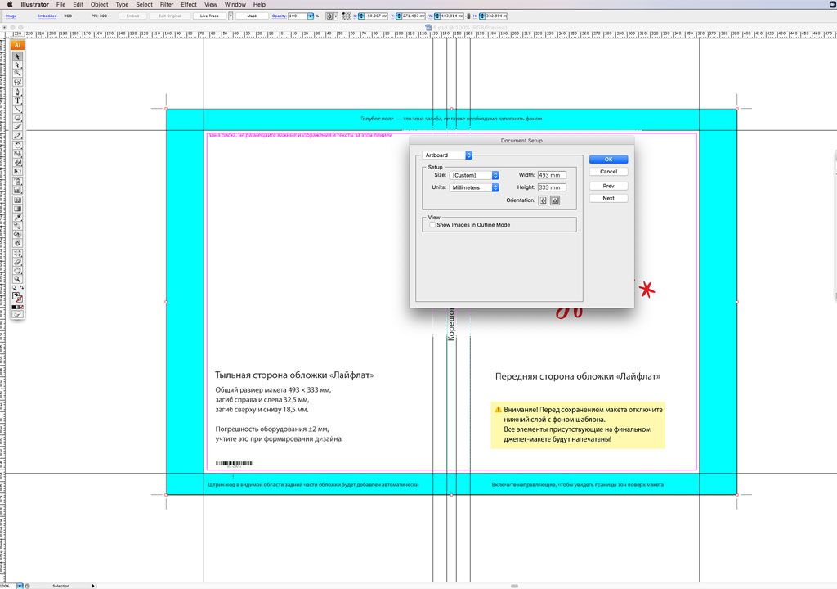Open the Apple menu
Screen dimensions: 837x589
(x=10, y=4)
